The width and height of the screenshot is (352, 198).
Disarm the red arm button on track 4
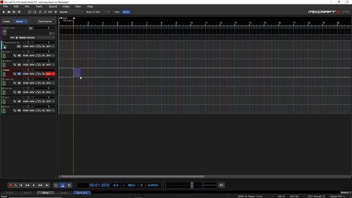click(48, 74)
